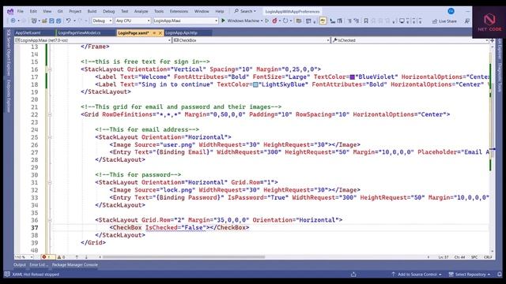Click the user account avatar

coord(451,11)
